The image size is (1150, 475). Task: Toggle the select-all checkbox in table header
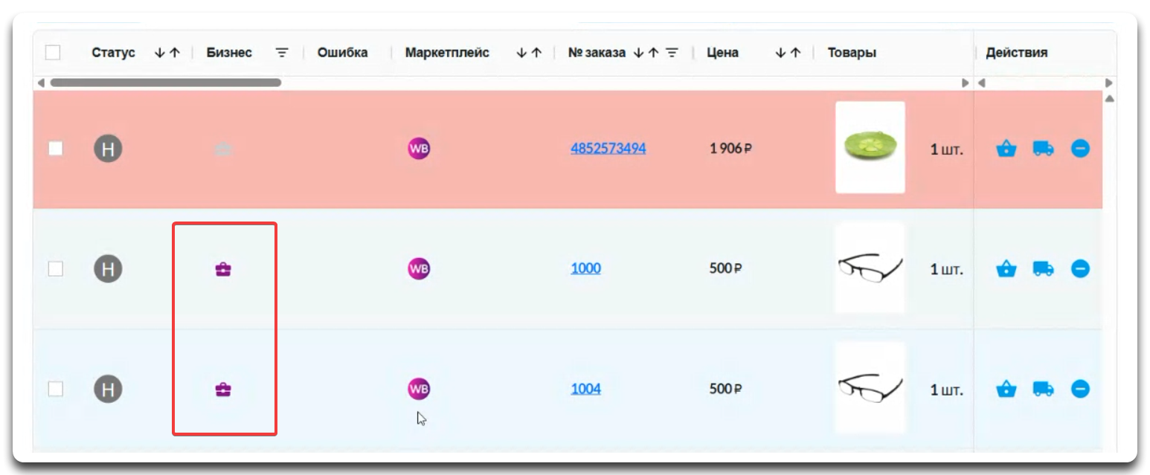(x=53, y=53)
